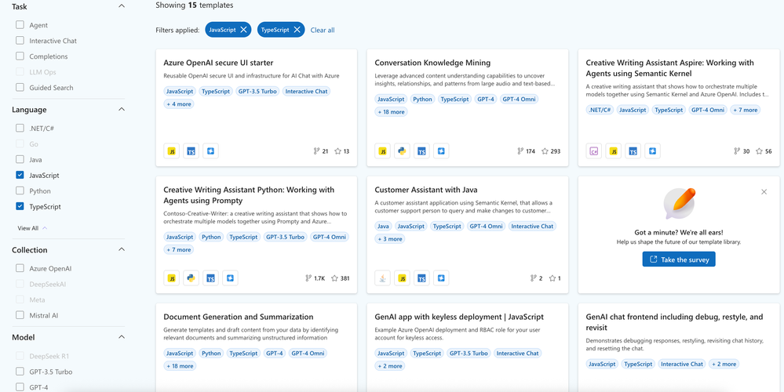This screenshot has width=784, height=392.
Task: Check the Azure OpenAI collection checkbox
Action: tap(20, 268)
